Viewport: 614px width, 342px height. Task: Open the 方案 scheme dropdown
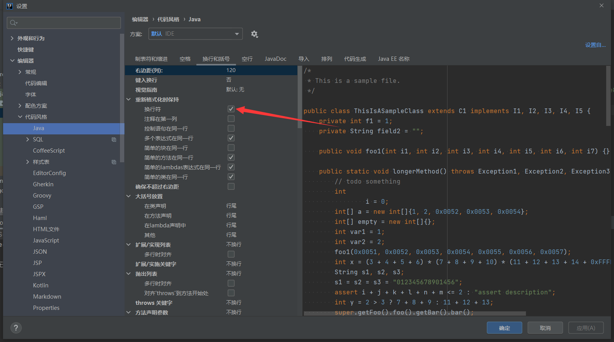coord(196,34)
